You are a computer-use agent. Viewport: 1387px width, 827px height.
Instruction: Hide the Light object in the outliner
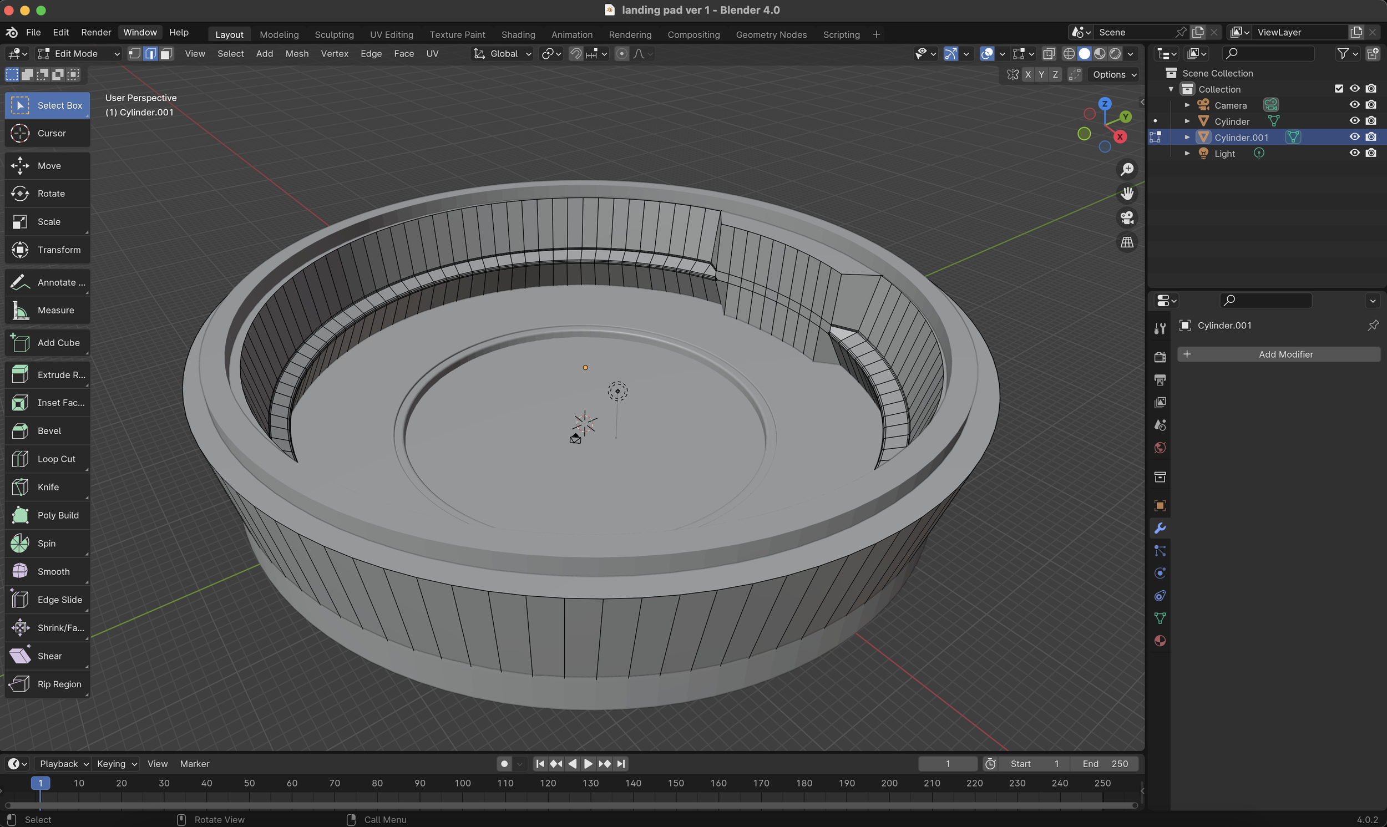coord(1354,153)
